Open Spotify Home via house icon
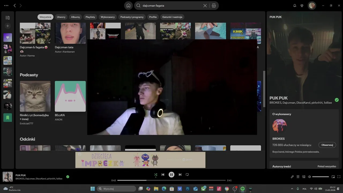Image resolution: width=343 pixels, height=193 pixels. pyautogui.click(x=128, y=5)
